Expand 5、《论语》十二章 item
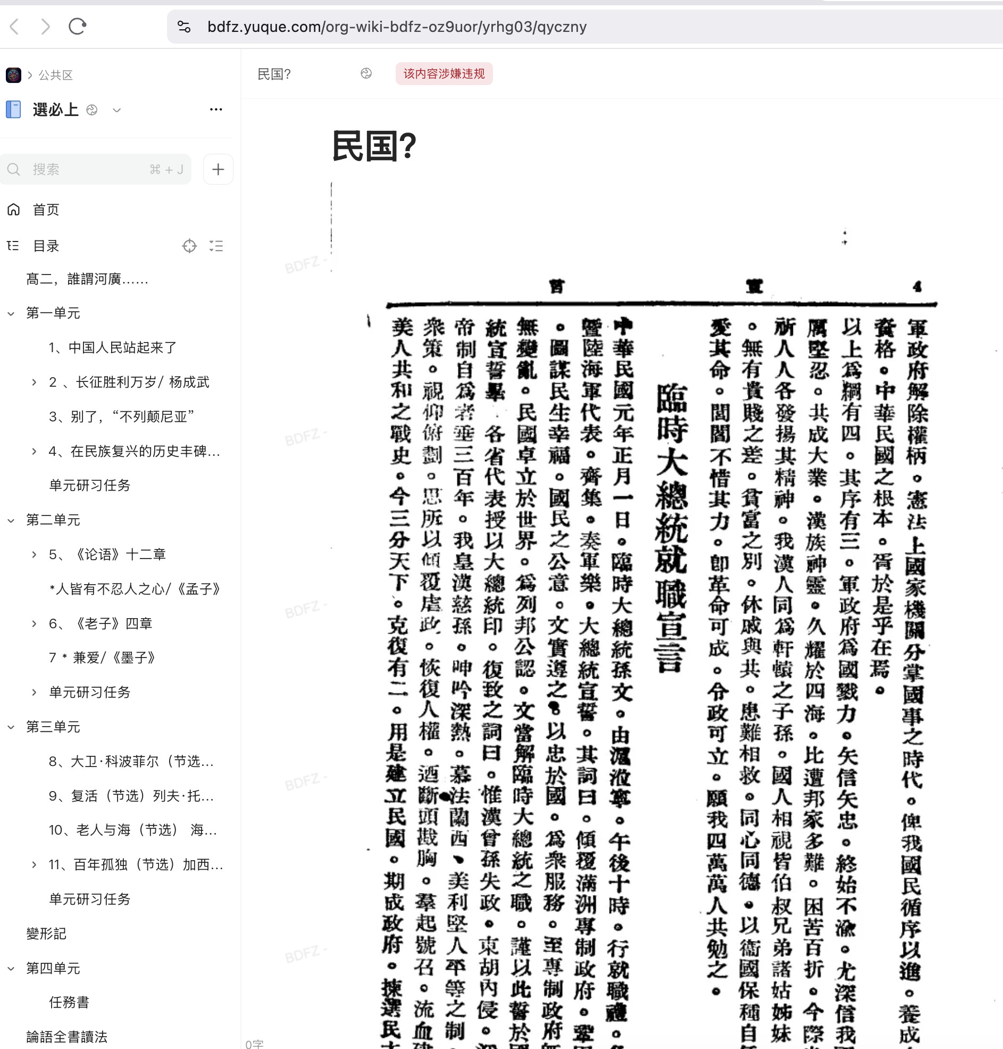Viewport: 1003px width, 1049px height. (34, 554)
